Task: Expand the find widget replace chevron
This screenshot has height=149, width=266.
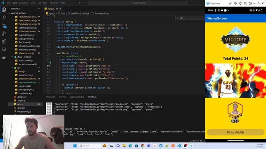Action: click(177, 18)
